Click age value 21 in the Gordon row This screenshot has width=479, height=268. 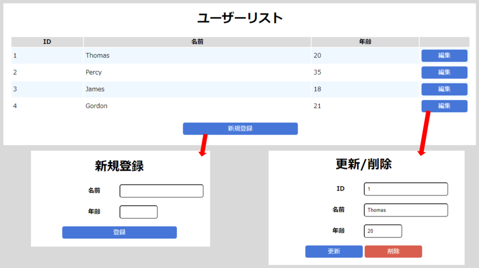(x=318, y=106)
